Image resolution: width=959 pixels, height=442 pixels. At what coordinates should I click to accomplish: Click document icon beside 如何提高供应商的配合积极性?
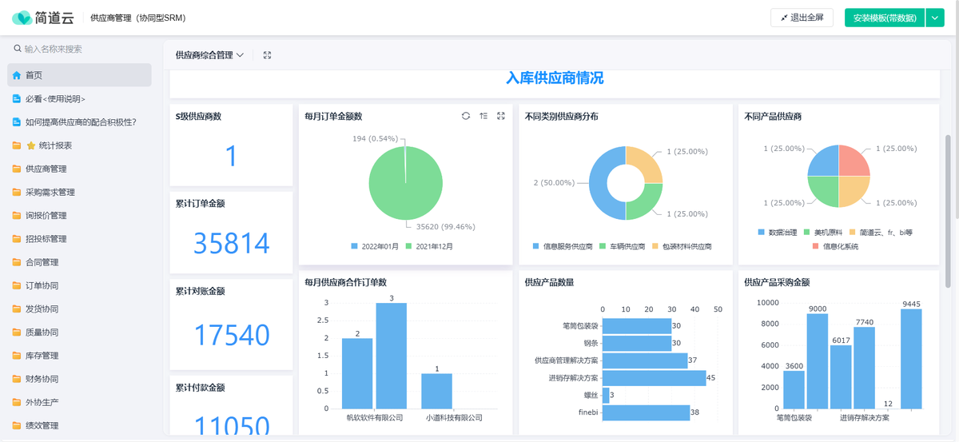click(17, 122)
